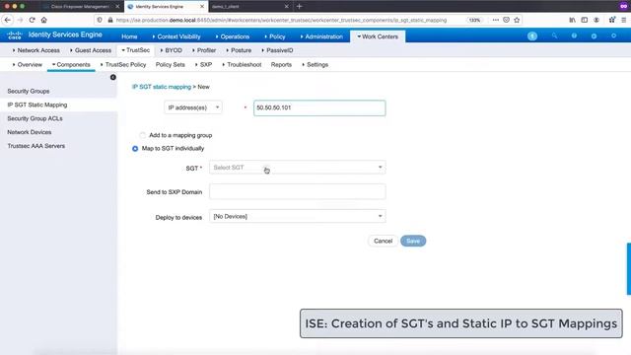The image size is (631, 355).
Task: Open the Profiler tab
Action: [204, 50]
